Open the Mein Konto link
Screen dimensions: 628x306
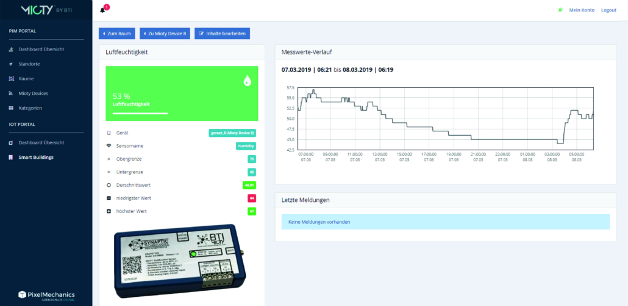[582, 10]
